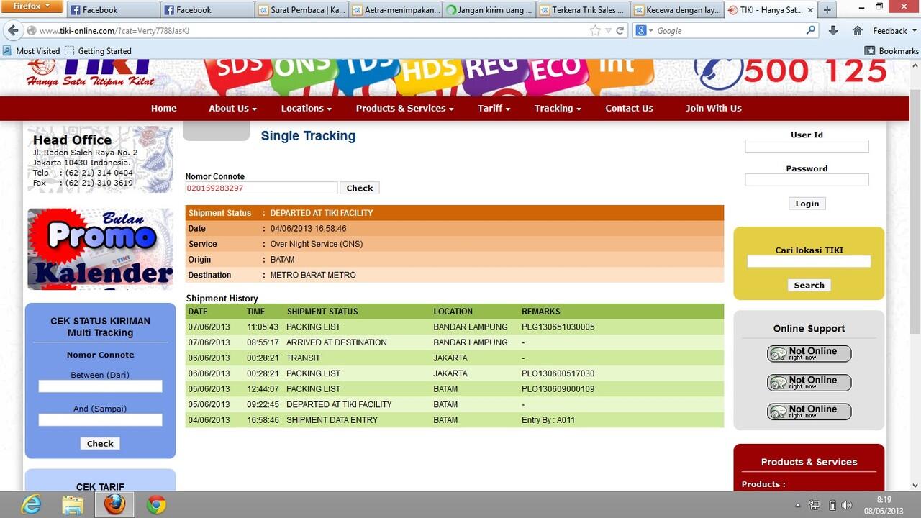Open Google search engine dropdown
Screen dimensions: 921x518
(x=645, y=30)
